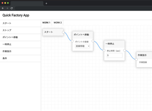Viewport: 152px width, 111px height.
Task: Click input port on ポイントへ移動 node
Action: coord(72,41)
